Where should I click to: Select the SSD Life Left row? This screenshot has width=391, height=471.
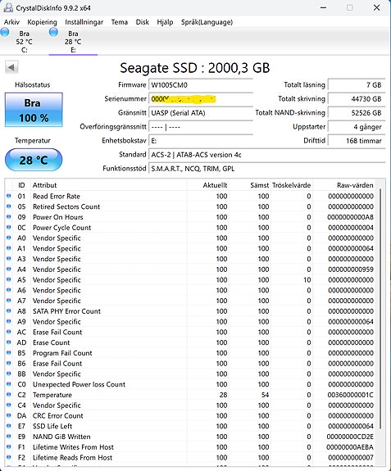[x=190, y=426]
